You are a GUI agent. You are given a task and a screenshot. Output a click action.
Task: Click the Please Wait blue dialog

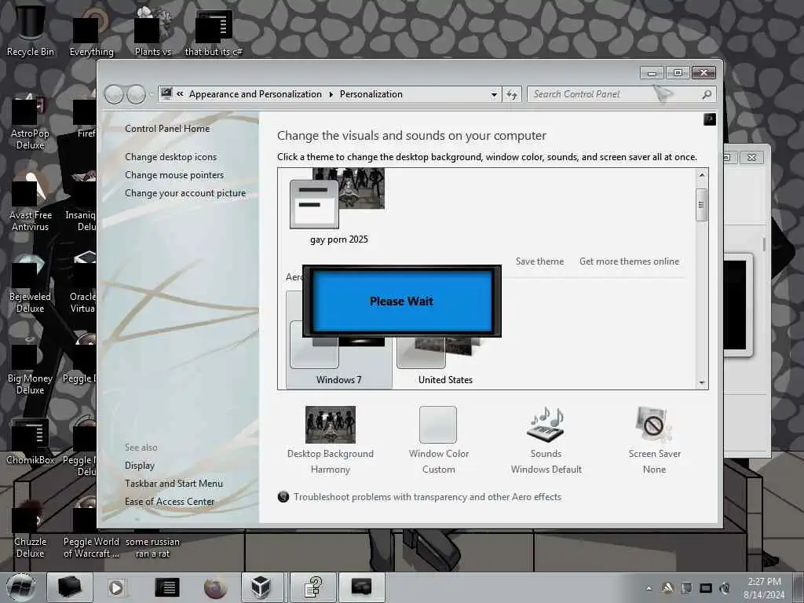pyautogui.click(x=401, y=301)
